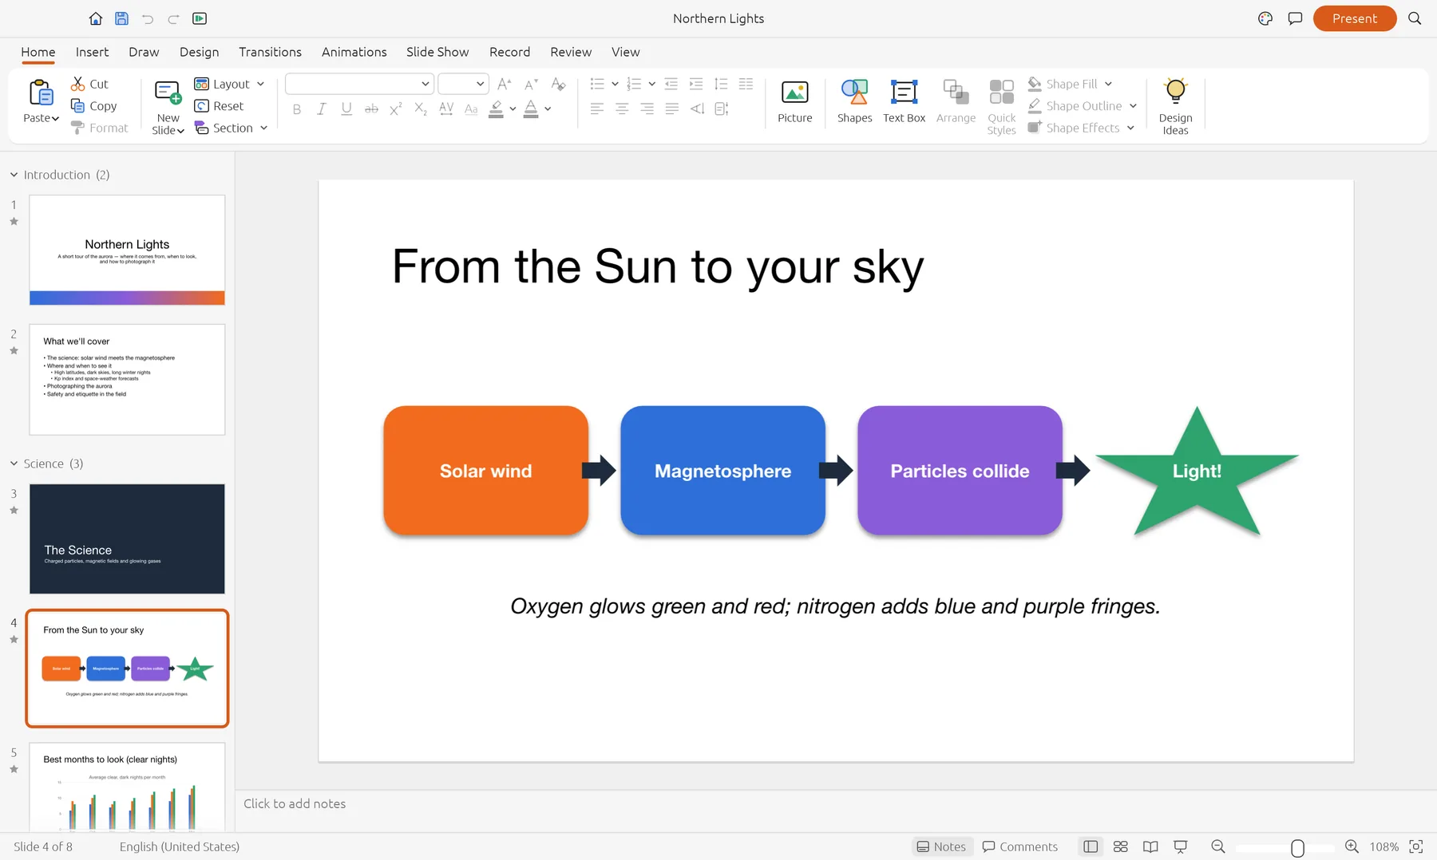Insert a Picture
Image resolution: width=1437 pixels, height=860 pixels.
(794, 102)
